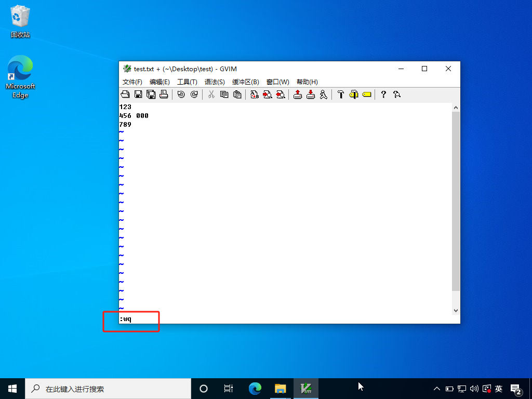The height and width of the screenshot is (399, 532).
Task: Open Vim help via question mark icon
Action: point(383,95)
